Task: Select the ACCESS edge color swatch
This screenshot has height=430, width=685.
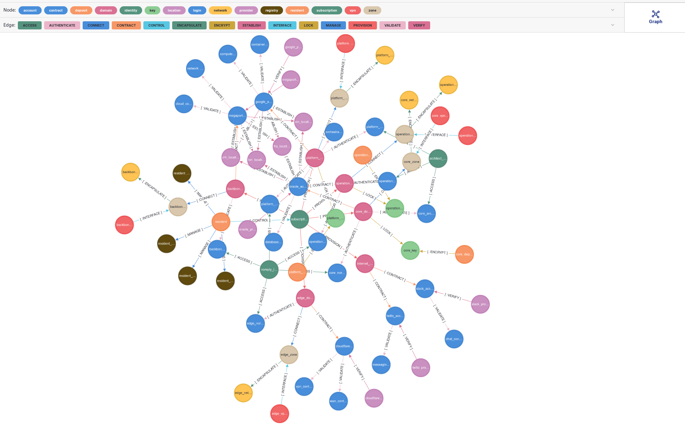Action: [x=29, y=25]
